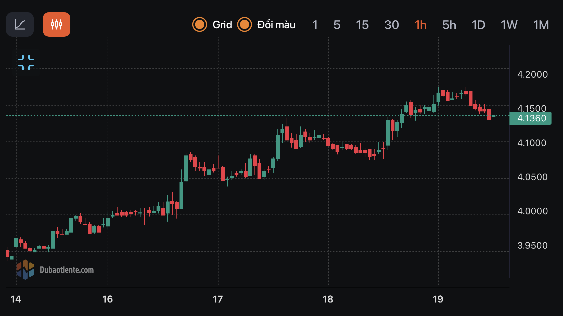Click the 4.0000 price axis label

[532, 211]
